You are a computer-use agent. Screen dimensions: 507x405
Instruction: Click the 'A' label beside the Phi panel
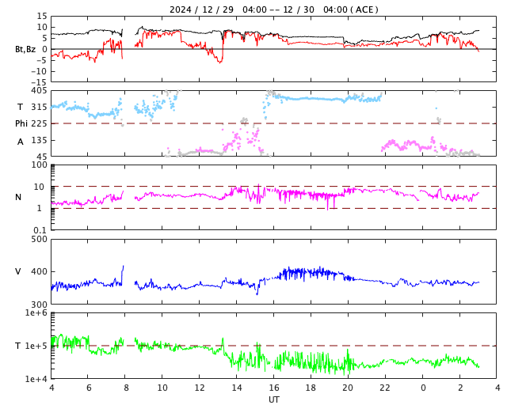(21, 142)
